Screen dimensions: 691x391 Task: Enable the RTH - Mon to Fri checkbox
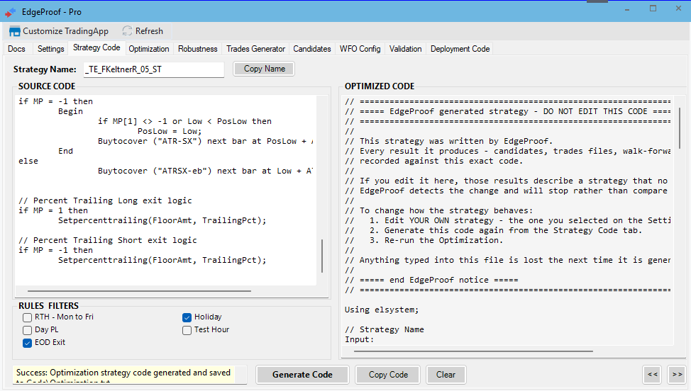pos(28,317)
